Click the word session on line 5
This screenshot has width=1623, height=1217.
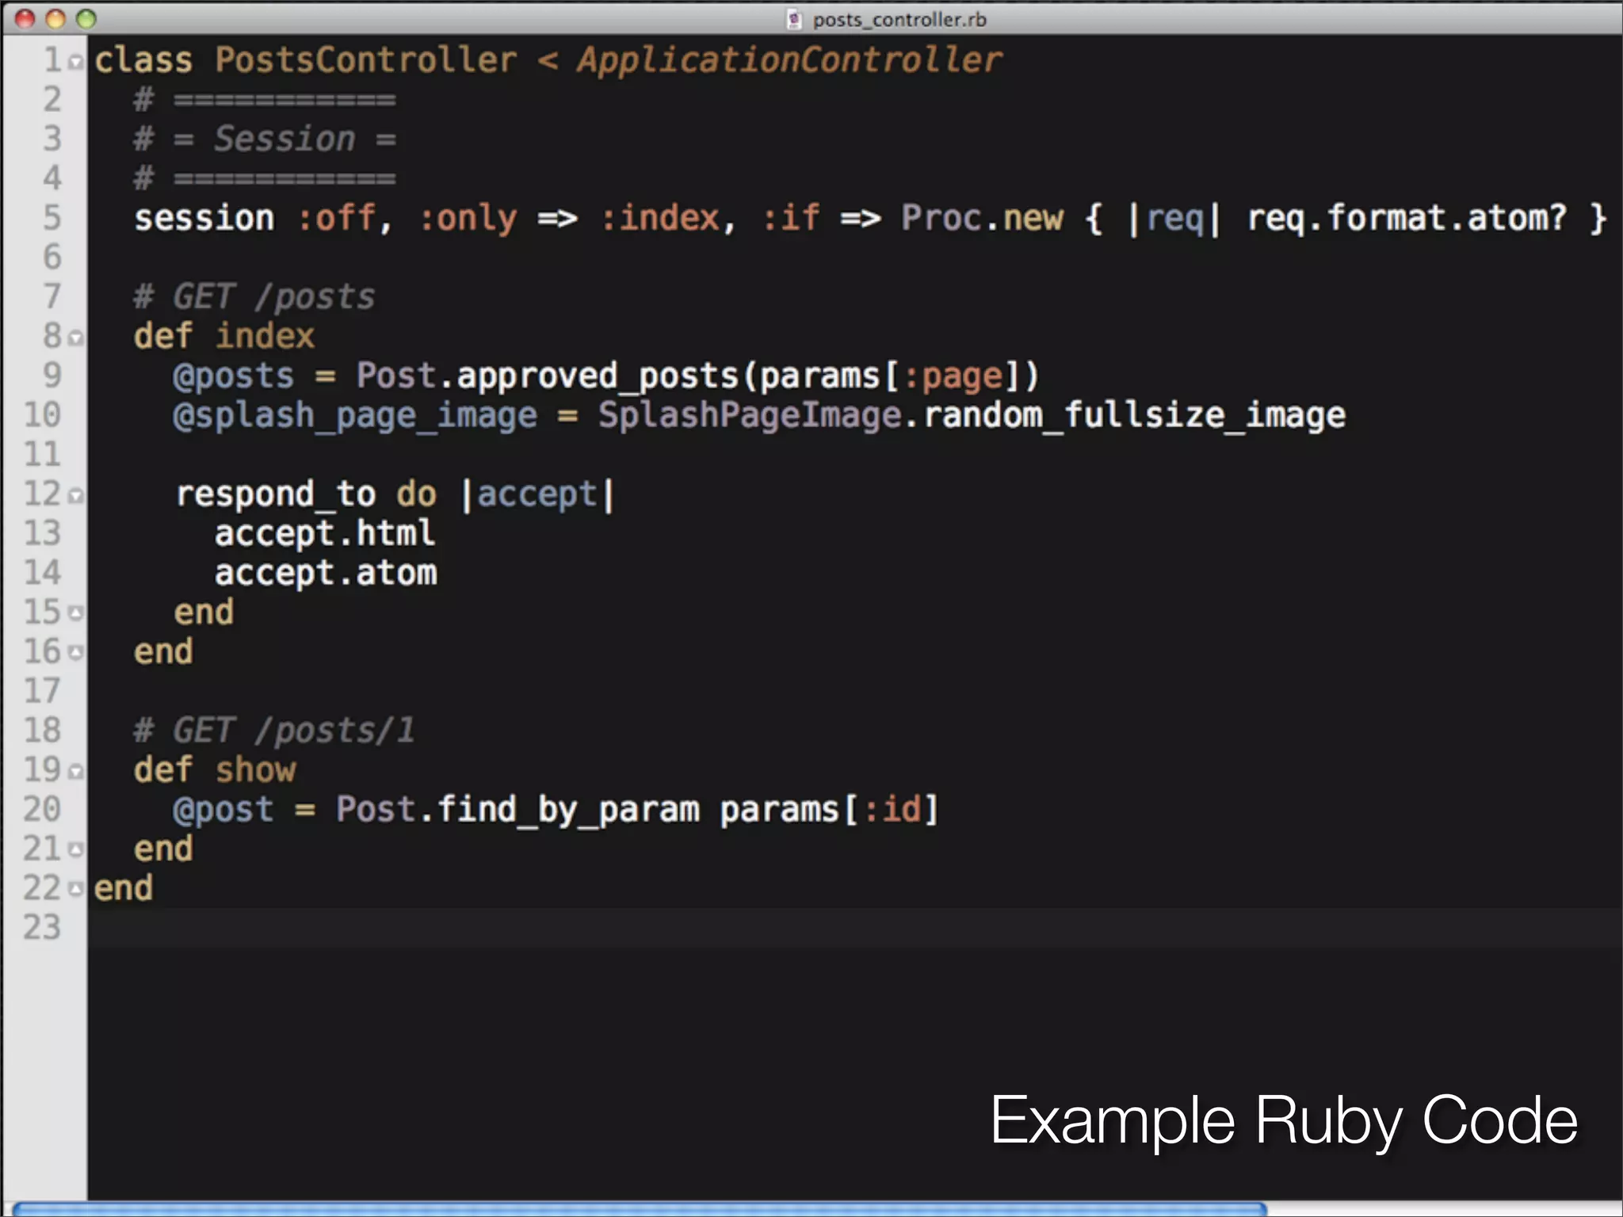tap(204, 218)
